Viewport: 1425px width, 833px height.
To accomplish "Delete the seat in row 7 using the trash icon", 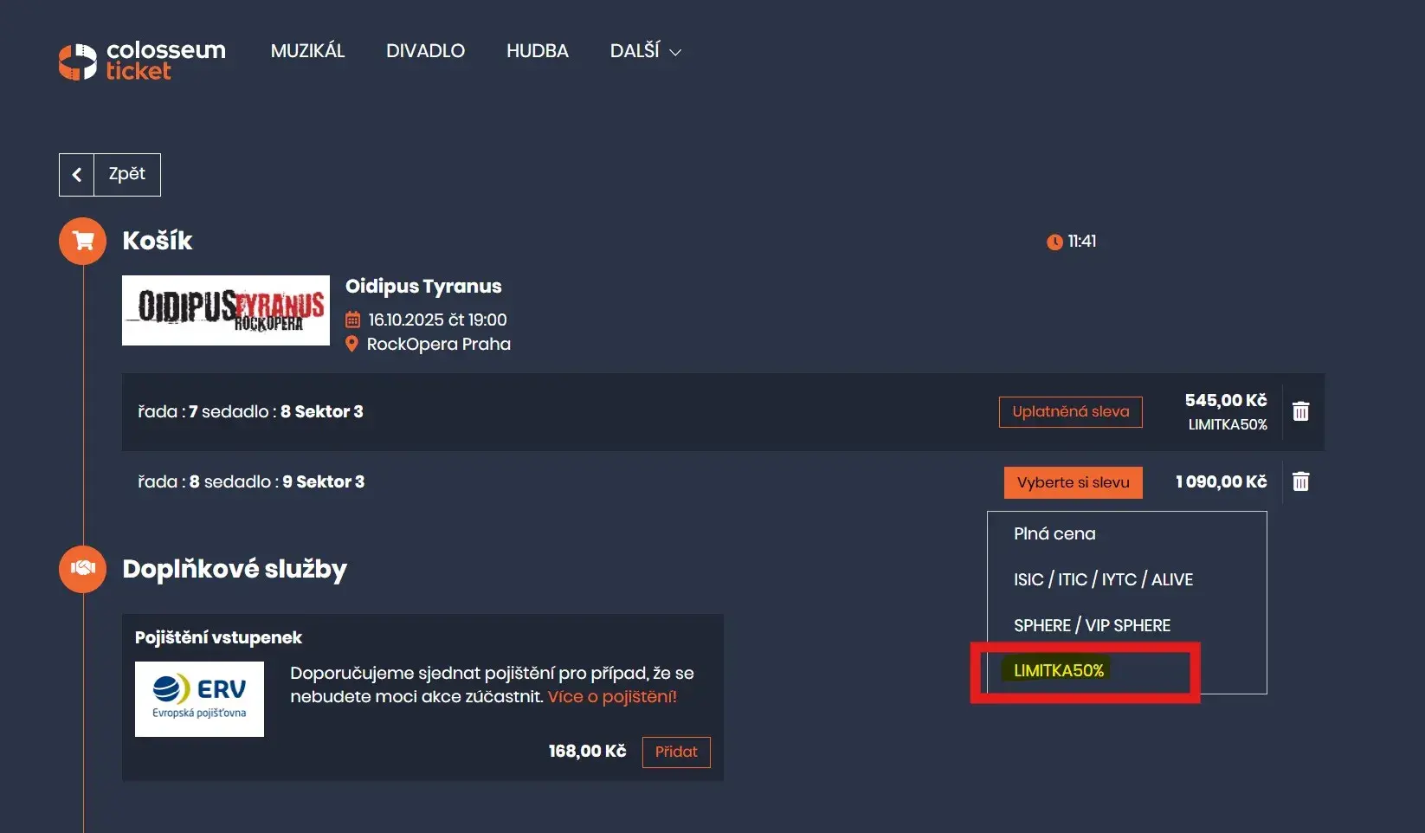I will tap(1300, 411).
